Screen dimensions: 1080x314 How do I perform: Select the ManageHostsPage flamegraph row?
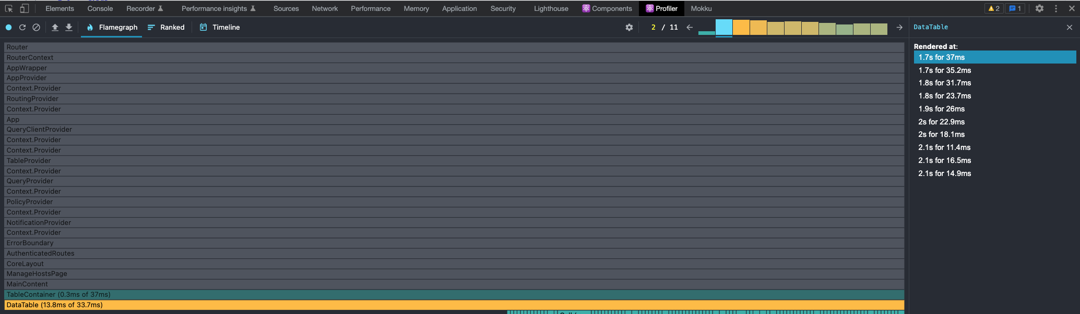click(x=454, y=274)
